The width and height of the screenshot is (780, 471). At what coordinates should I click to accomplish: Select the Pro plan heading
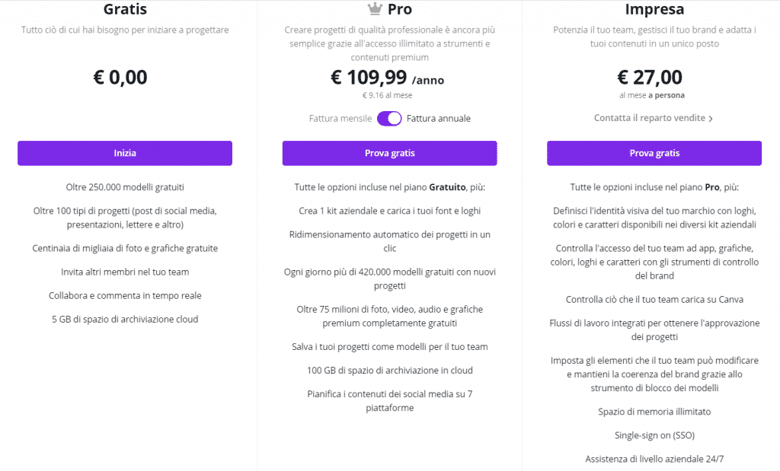[399, 9]
